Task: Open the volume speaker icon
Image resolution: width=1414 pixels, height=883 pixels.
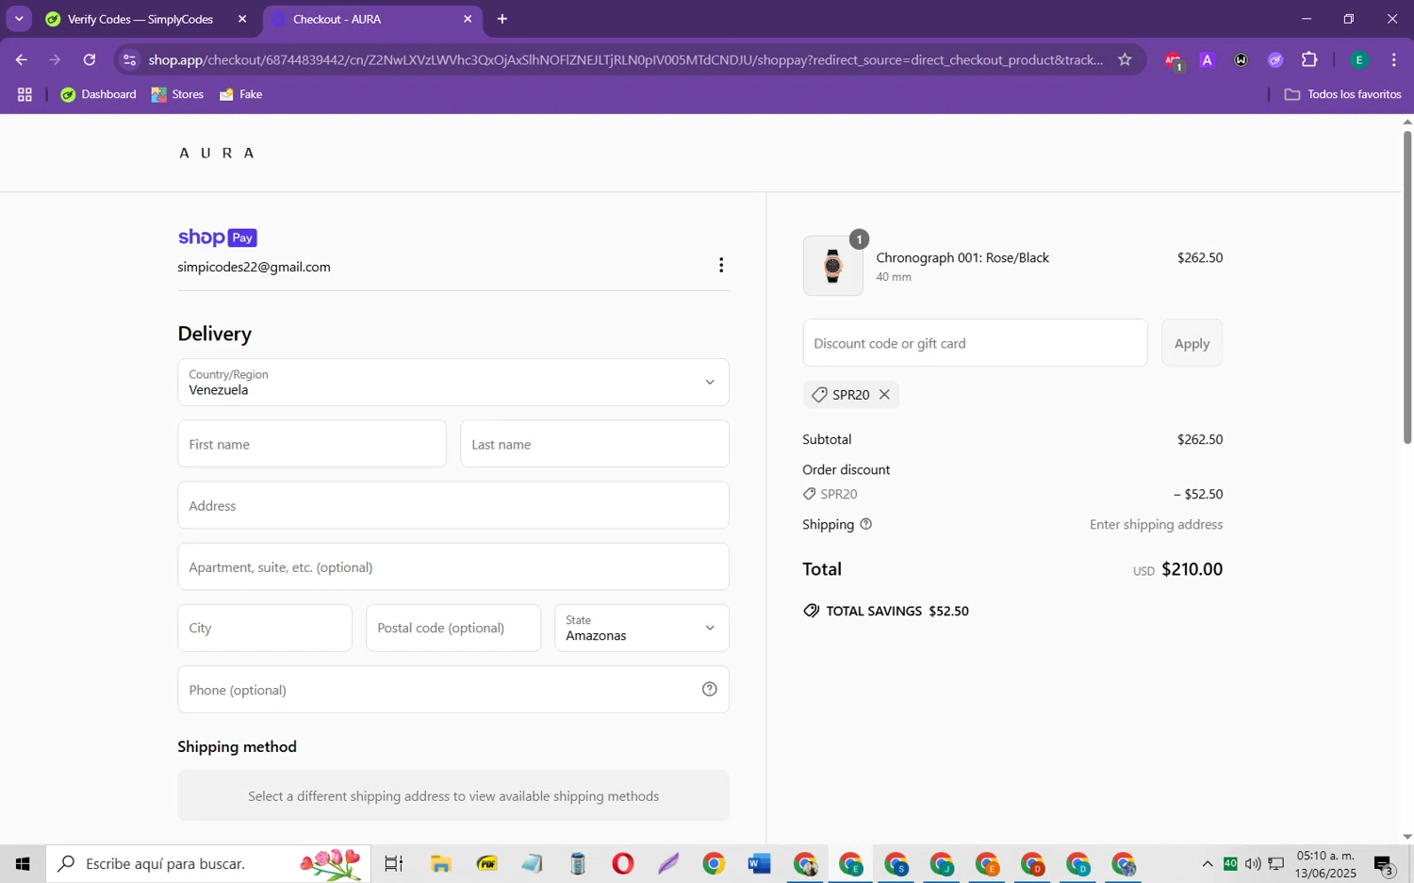Action: [x=1253, y=863]
